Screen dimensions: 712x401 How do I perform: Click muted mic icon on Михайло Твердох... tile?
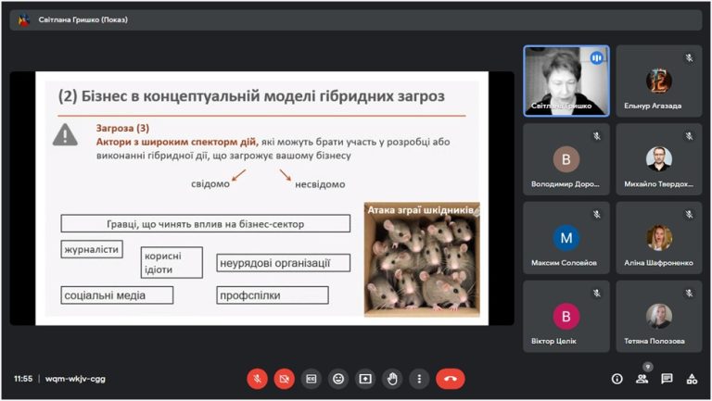tap(690, 136)
